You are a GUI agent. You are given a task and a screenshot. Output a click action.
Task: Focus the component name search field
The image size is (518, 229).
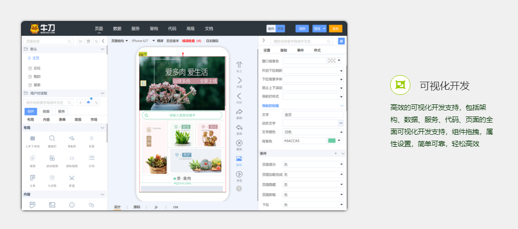coord(49,102)
